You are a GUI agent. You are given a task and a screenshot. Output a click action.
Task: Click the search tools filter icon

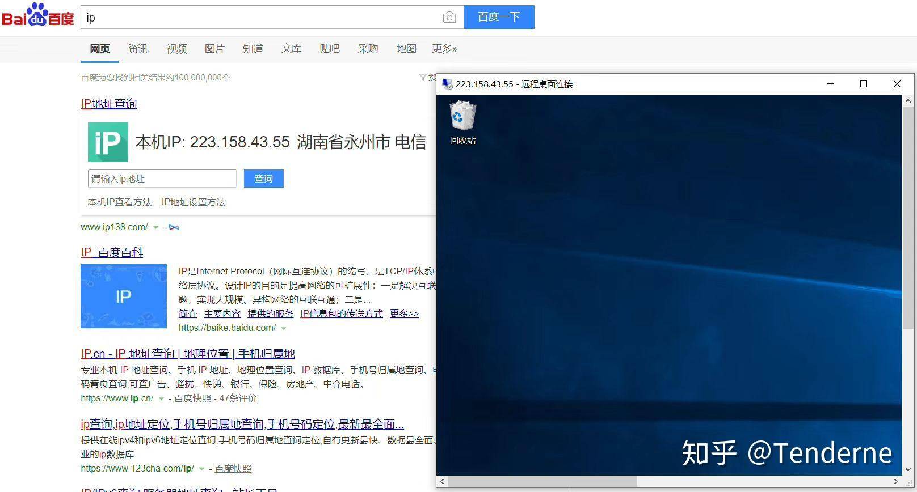[423, 78]
